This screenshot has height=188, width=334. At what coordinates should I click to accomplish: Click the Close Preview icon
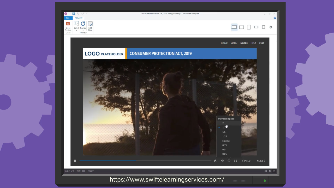[x=68, y=24]
